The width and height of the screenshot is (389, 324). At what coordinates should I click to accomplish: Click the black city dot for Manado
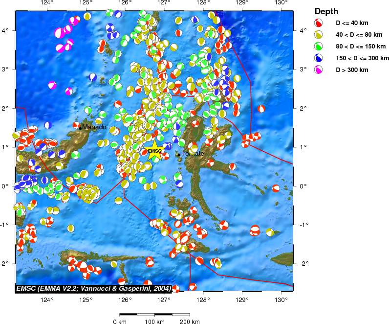point(80,128)
